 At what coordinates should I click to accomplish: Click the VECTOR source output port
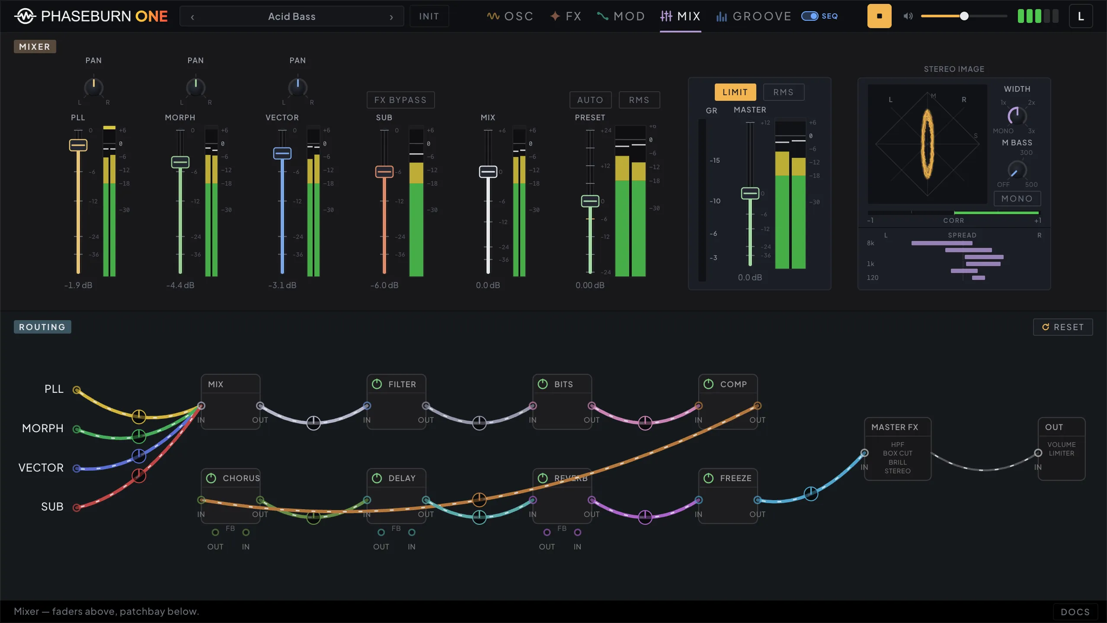pos(77,468)
